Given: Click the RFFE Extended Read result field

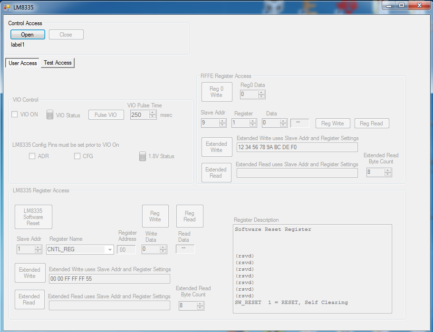Looking at the screenshot, I should point(297,173).
